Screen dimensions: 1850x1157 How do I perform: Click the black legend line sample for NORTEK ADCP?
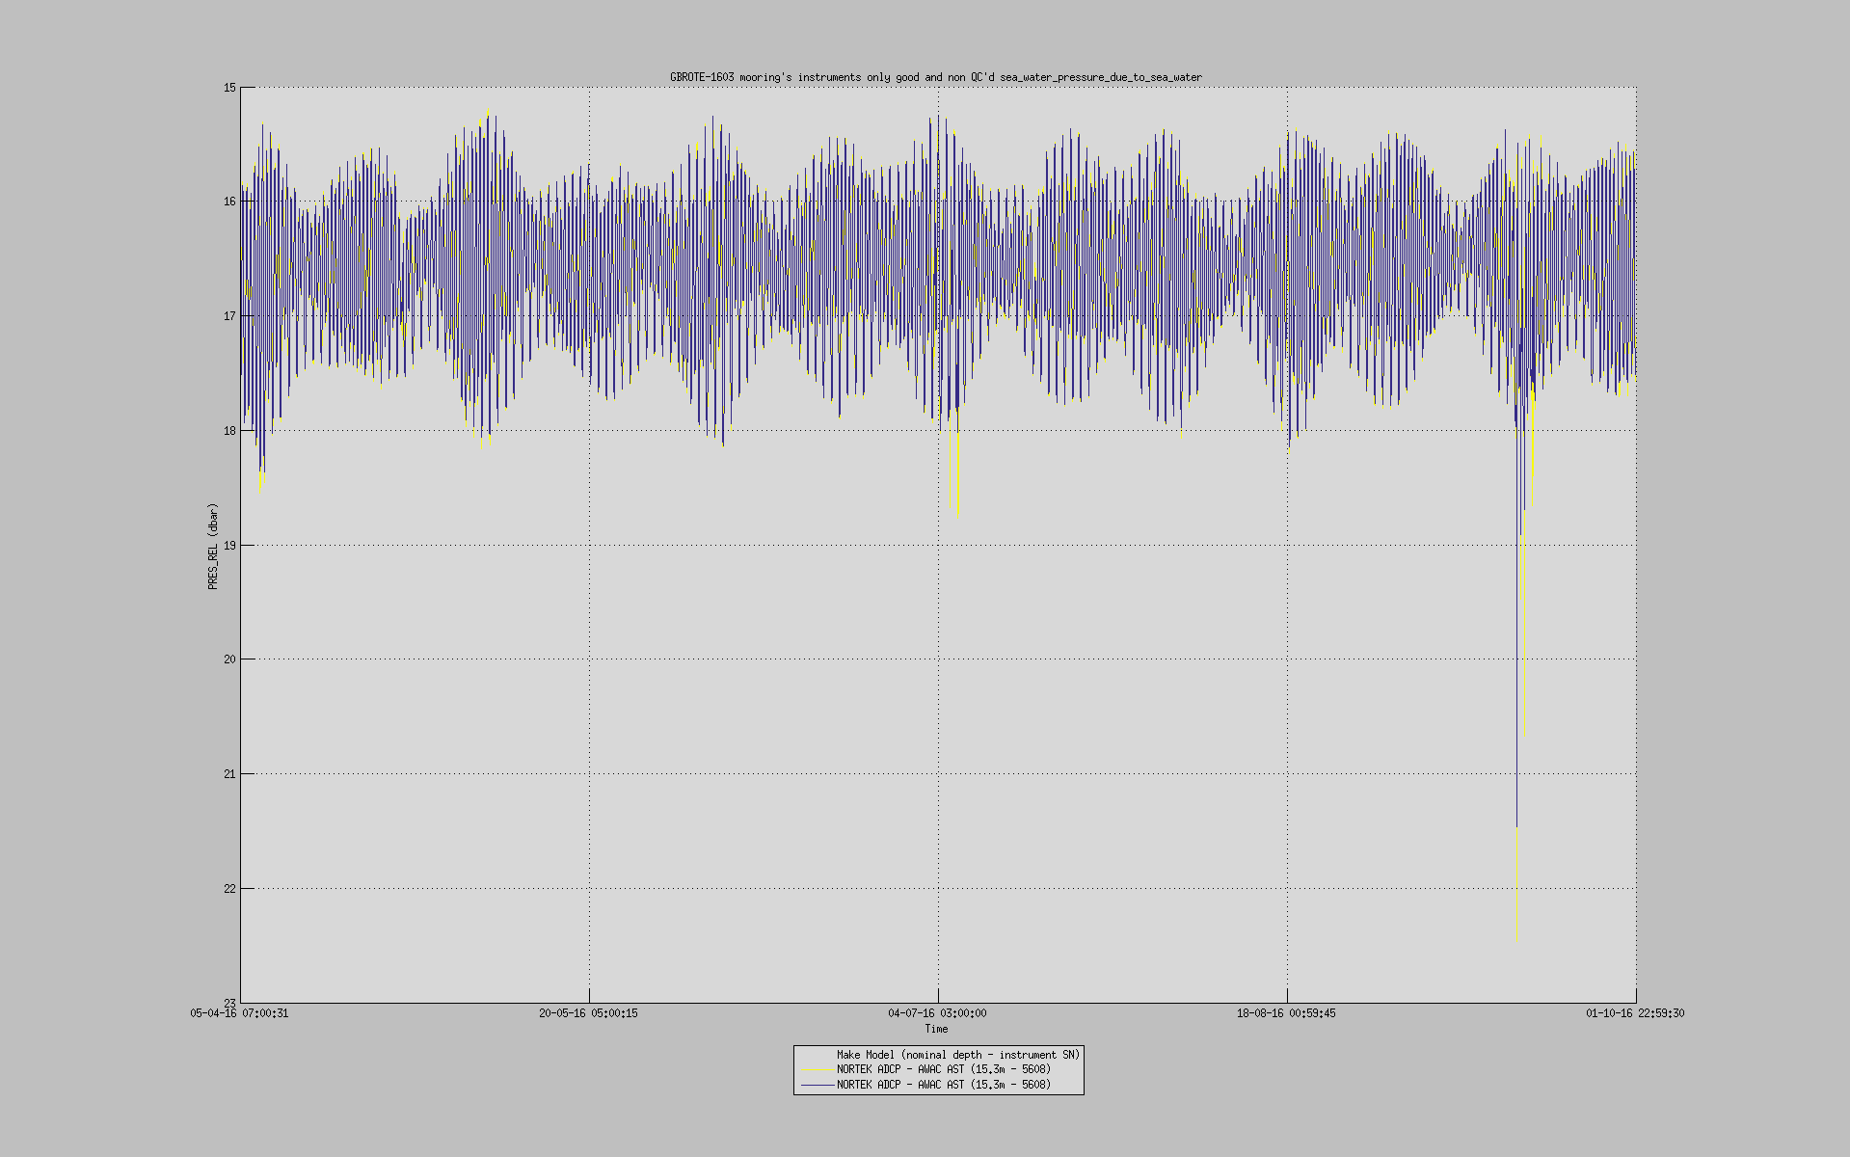pyautogui.click(x=816, y=1084)
